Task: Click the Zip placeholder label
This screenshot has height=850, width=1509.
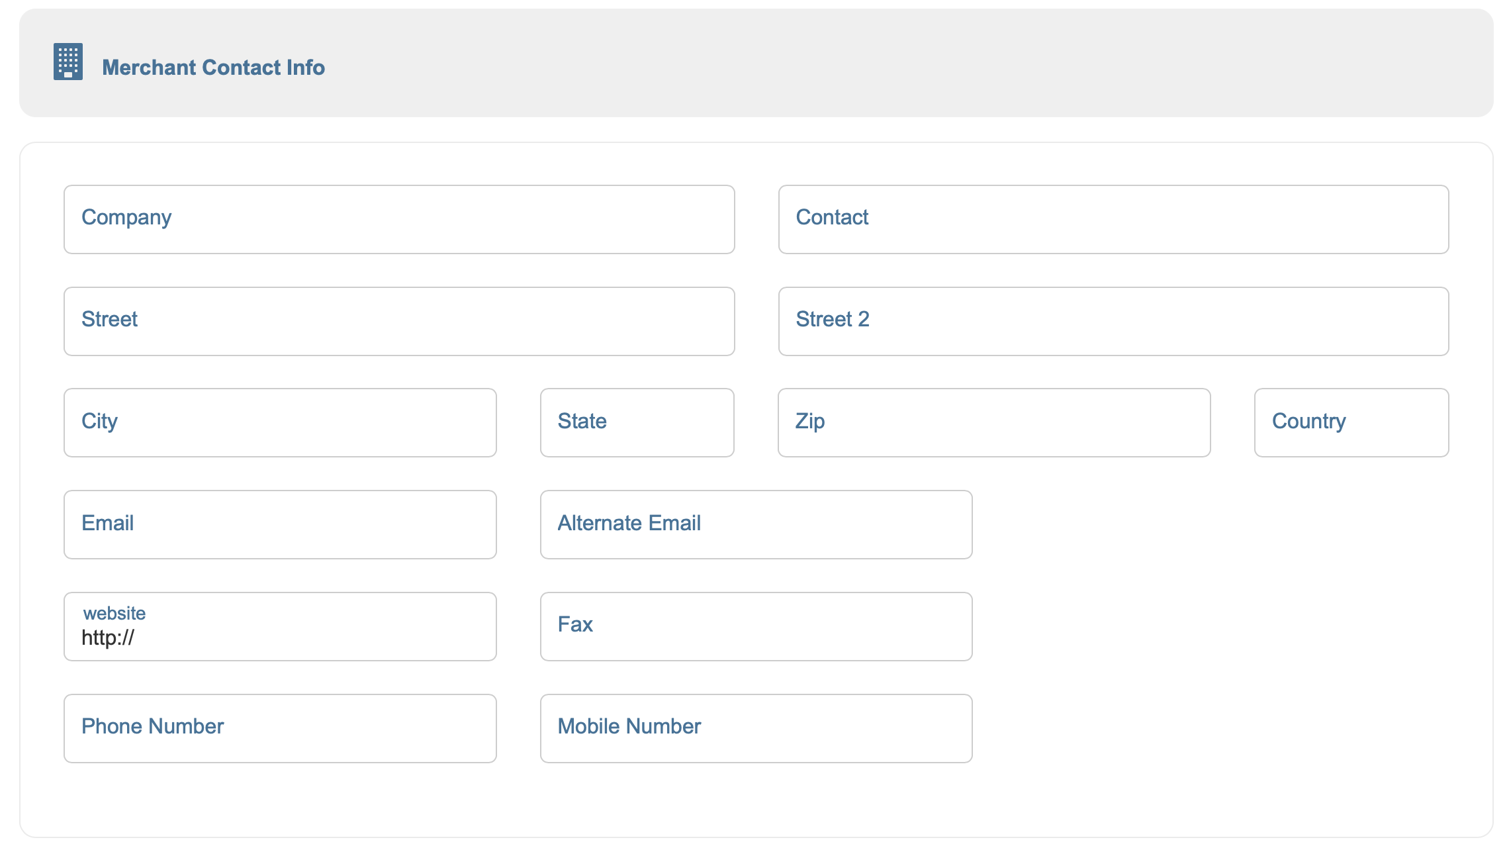Action: 809,421
